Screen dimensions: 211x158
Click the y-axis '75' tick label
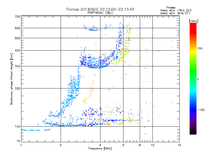tap(18, 141)
